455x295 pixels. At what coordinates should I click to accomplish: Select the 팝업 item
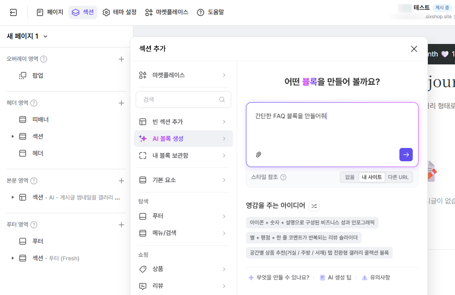click(38, 76)
